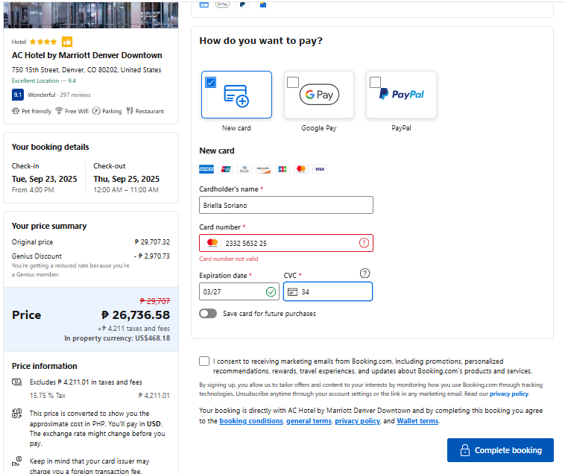The width and height of the screenshot is (565, 474).
Task: Click the Discover card logo
Action: tap(263, 169)
